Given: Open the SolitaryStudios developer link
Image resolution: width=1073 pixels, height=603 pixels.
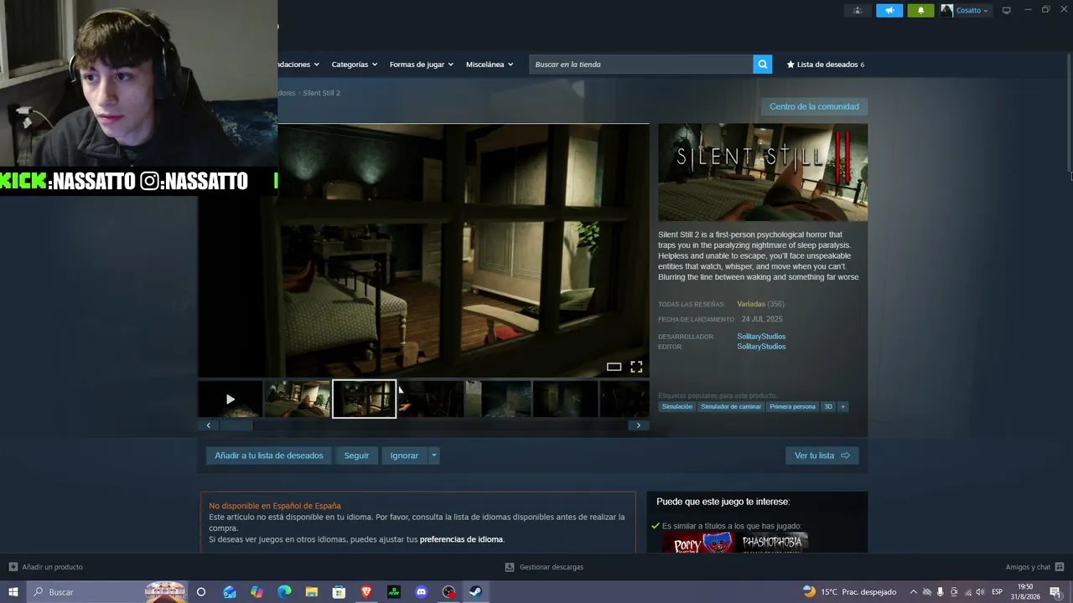Looking at the screenshot, I should point(761,337).
